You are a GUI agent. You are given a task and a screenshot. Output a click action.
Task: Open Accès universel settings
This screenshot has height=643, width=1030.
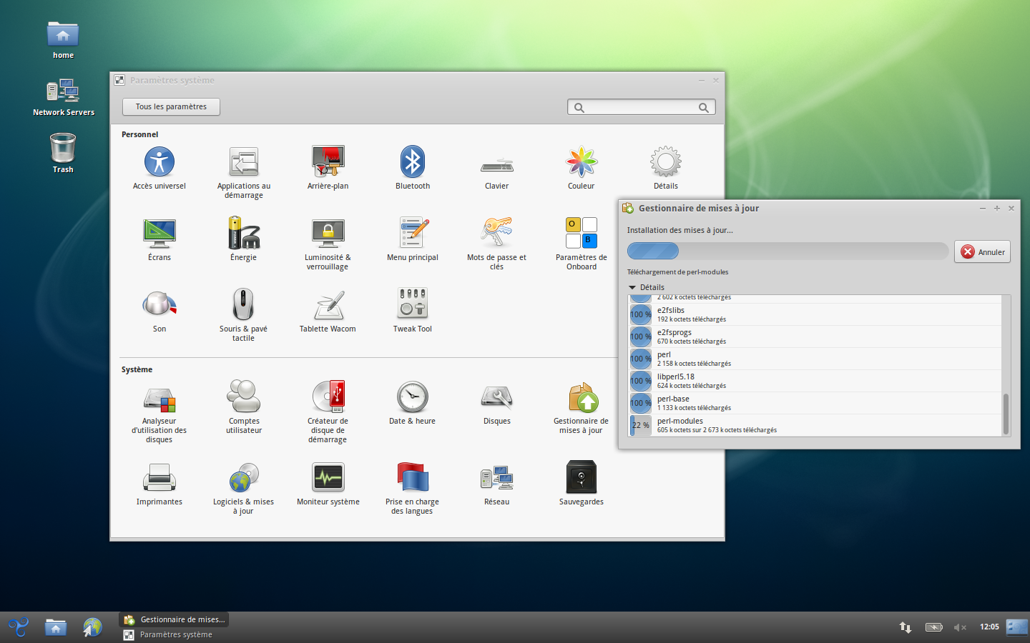pos(159,169)
